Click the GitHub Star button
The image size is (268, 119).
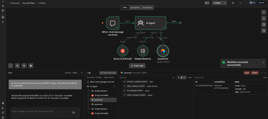(253, 3)
